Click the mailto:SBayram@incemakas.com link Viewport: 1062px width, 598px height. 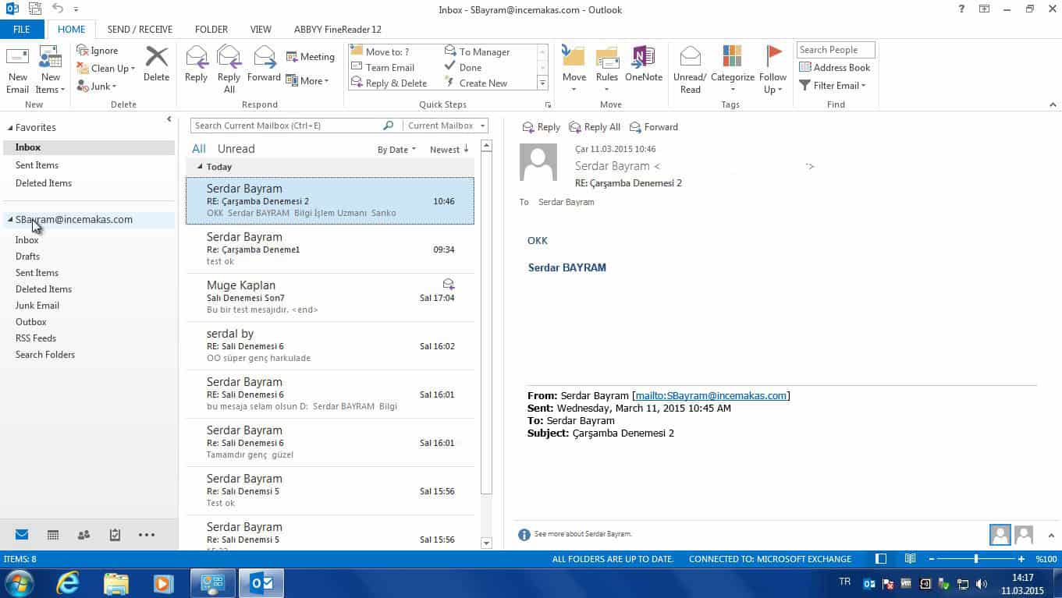click(x=711, y=395)
